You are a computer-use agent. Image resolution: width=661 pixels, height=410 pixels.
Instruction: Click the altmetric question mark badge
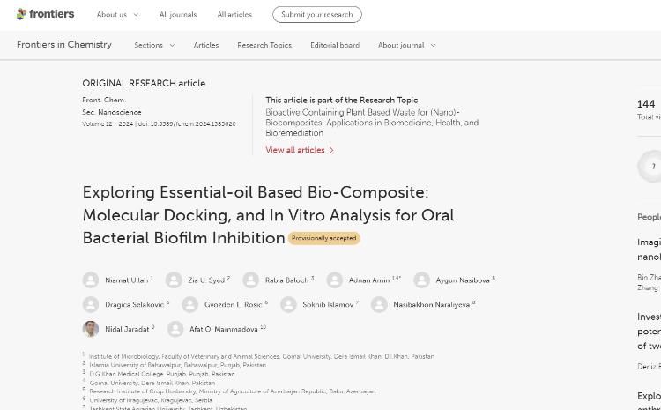pyautogui.click(x=652, y=166)
